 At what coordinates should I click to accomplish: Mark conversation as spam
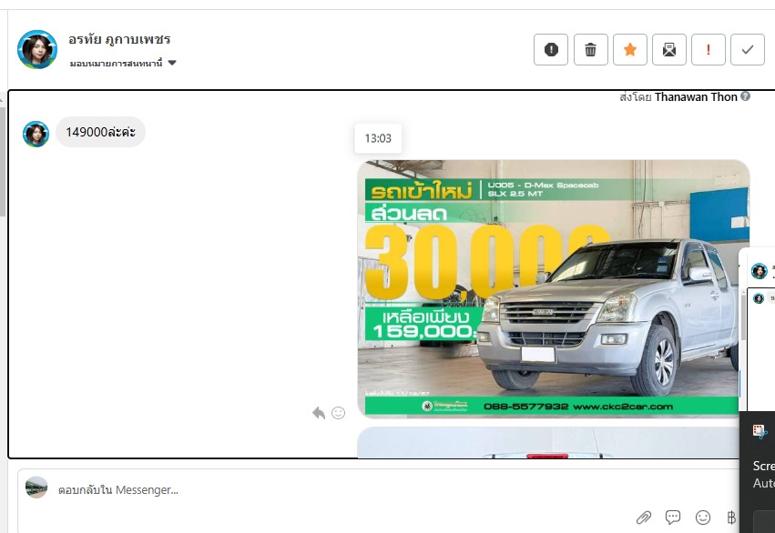click(x=551, y=49)
